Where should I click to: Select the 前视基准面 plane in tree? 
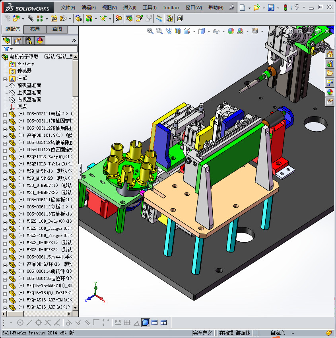(29, 85)
